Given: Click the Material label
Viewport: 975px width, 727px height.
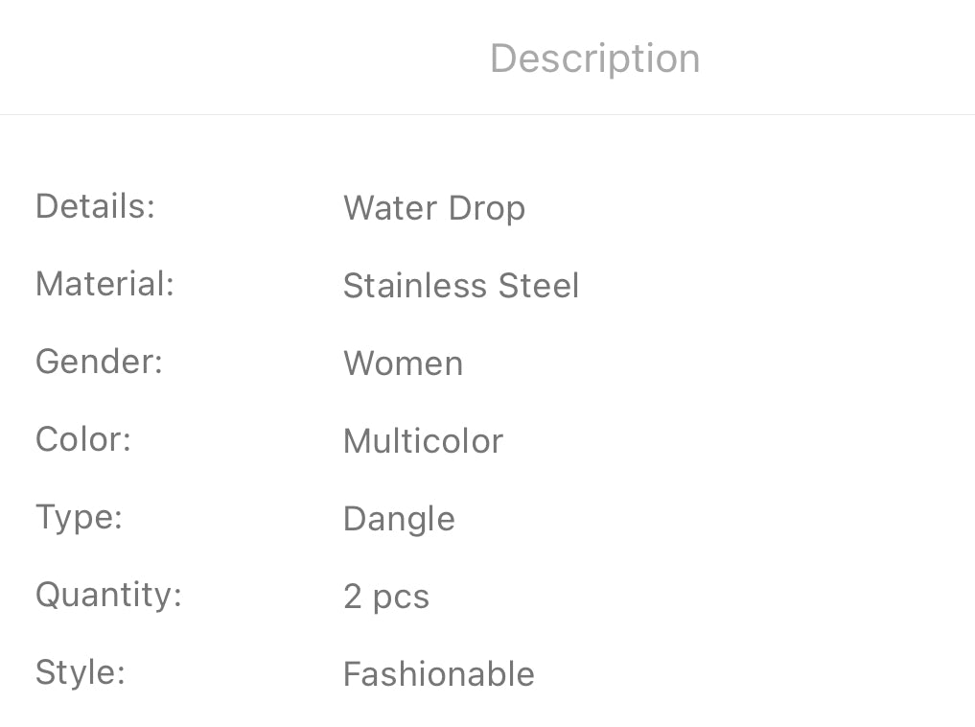Looking at the screenshot, I should [104, 284].
